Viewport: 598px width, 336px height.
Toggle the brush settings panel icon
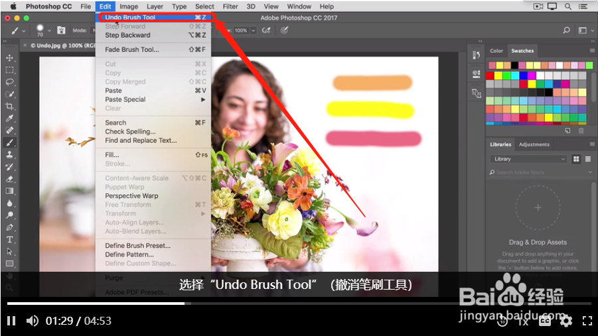click(x=62, y=30)
